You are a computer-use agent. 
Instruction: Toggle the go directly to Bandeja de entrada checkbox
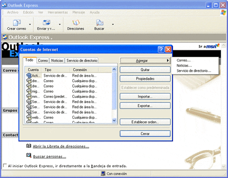coord(5,165)
